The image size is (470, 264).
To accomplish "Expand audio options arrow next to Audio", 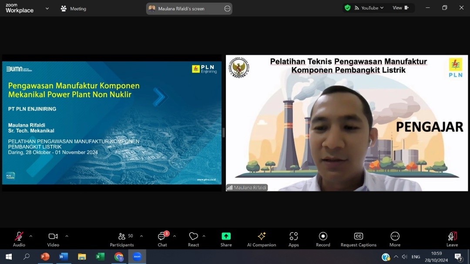I will point(31,236).
